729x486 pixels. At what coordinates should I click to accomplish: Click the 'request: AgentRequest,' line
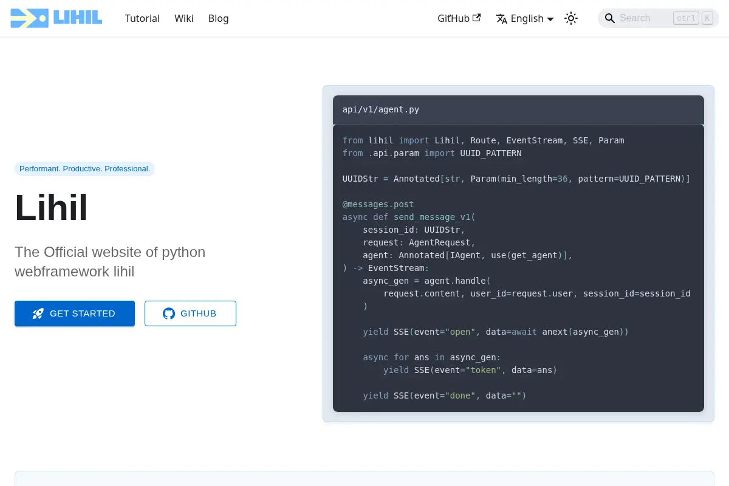click(419, 242)
